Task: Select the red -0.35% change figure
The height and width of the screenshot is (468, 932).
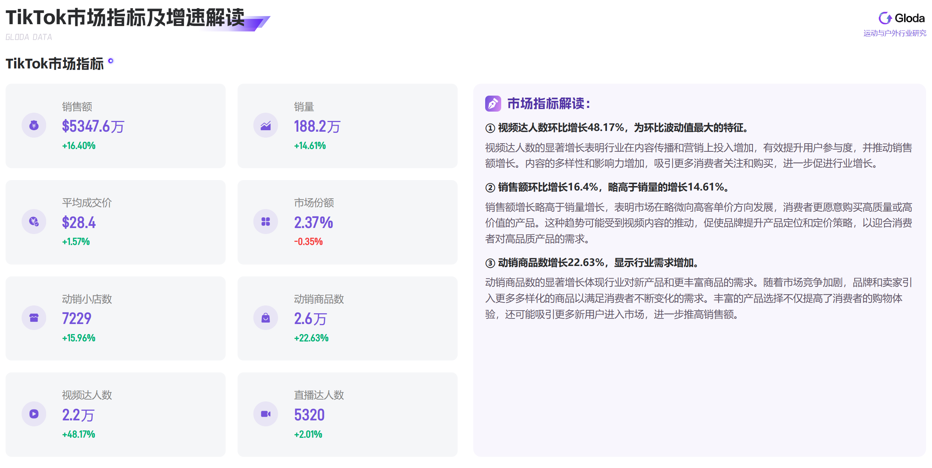Action: (308, 242)
